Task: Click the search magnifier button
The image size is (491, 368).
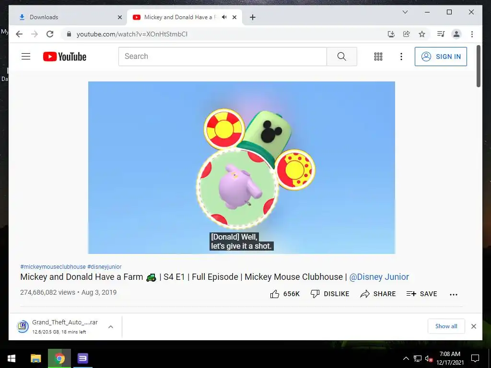Action: pyautogui.click(x=341, y=57)
